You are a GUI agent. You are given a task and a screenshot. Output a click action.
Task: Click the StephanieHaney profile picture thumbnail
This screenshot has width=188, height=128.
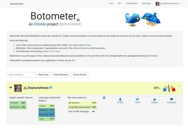pos(18,88)
